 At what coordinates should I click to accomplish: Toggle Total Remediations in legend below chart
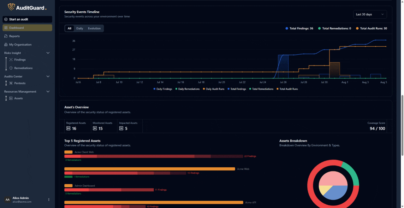[261, 89]
